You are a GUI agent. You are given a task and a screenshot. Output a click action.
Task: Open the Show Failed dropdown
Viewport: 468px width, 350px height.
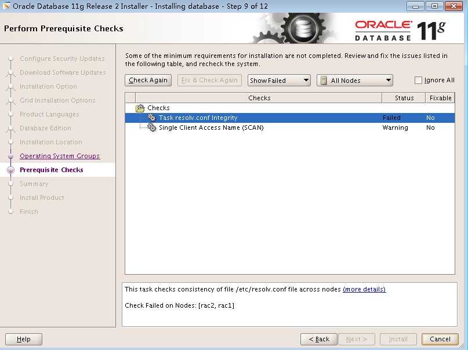tap(279, 81)
